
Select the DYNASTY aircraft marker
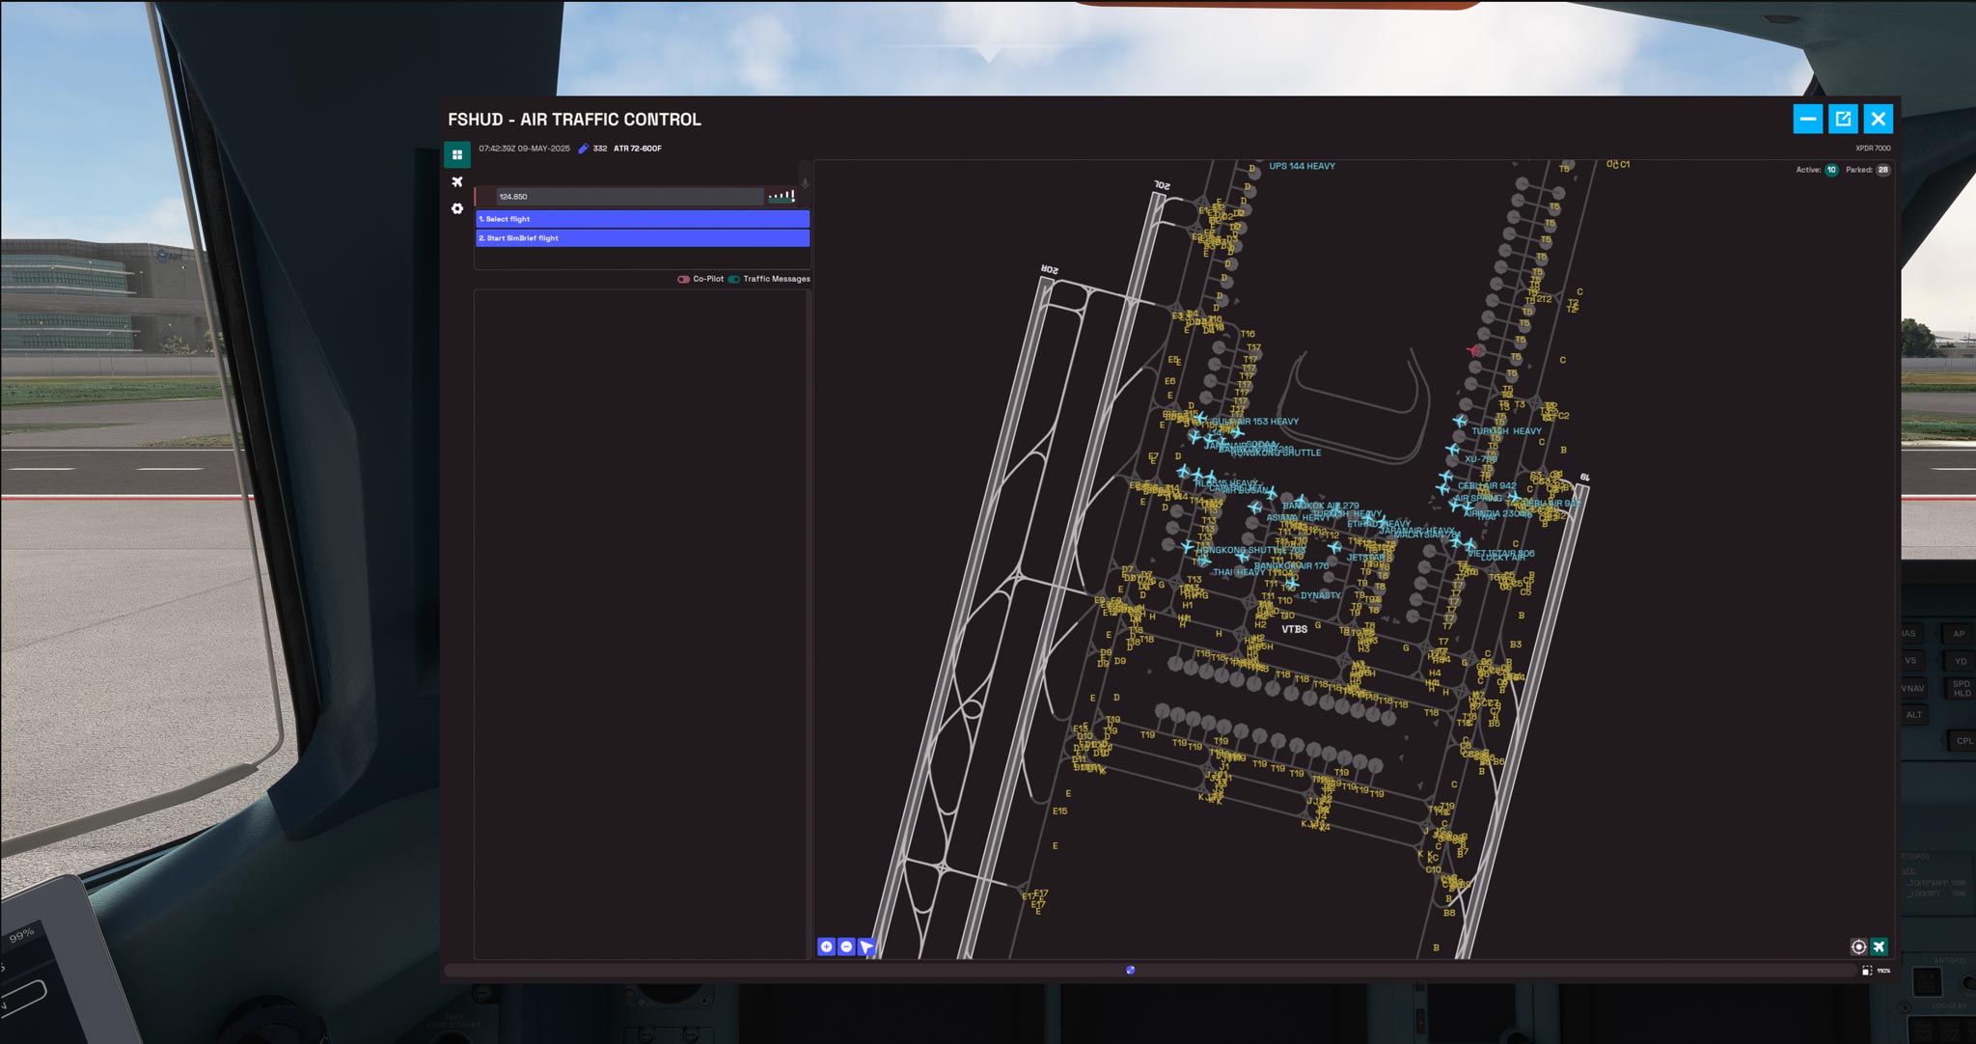pyautogui.click(x=1291, y=585)
